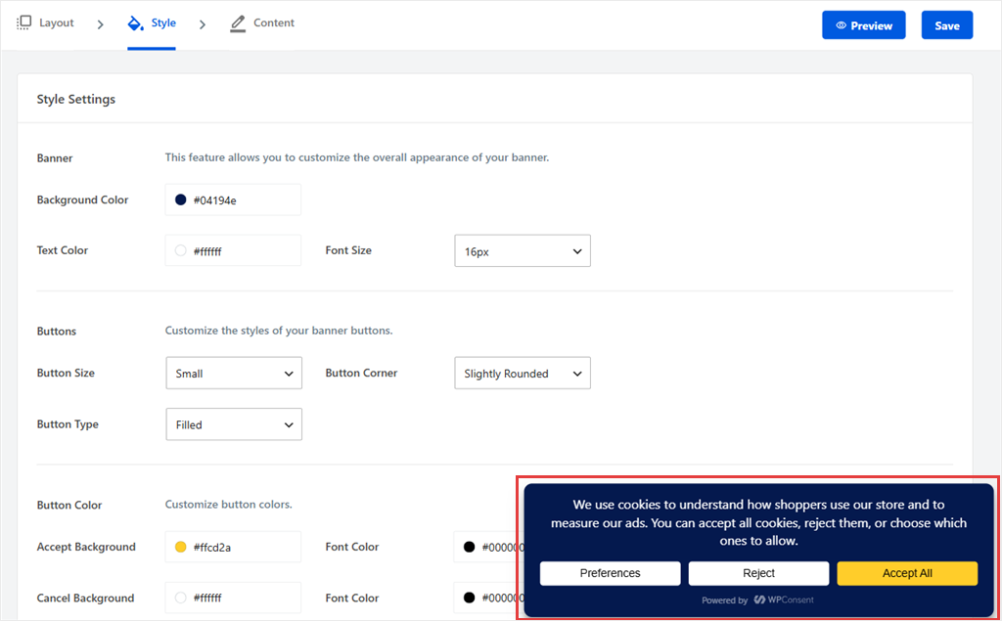Switch to the Style tab
Screen dimensions: 1002x621
pyautogui.click(x=152, y=23)
